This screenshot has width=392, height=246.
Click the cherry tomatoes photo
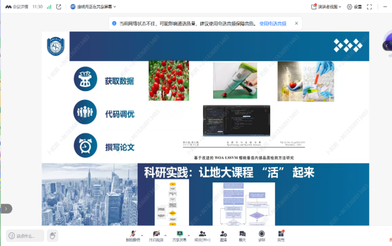click(169, 81)
